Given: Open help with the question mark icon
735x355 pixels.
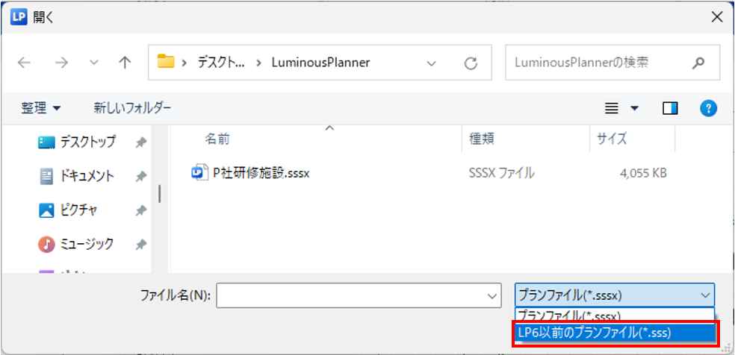Looking at the screenshot, I should [x=708, y=108].
